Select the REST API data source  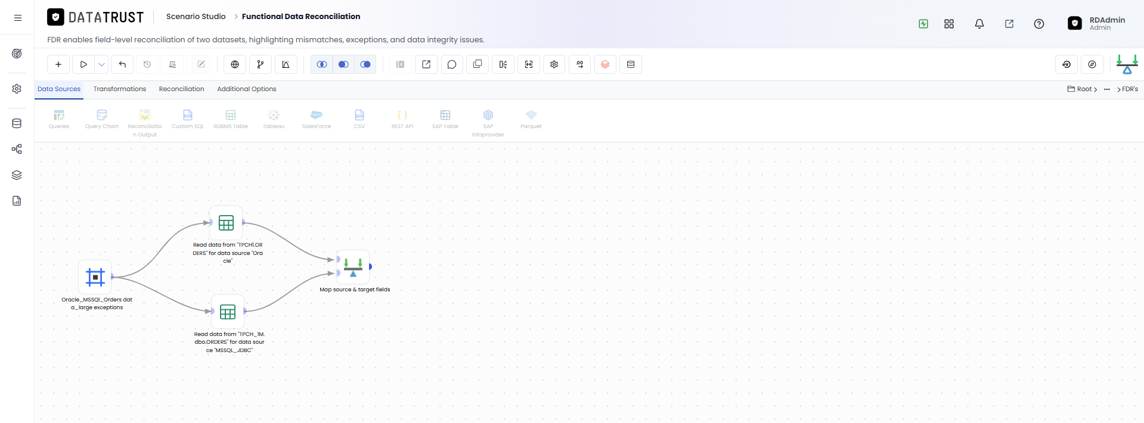pos(402,119)
